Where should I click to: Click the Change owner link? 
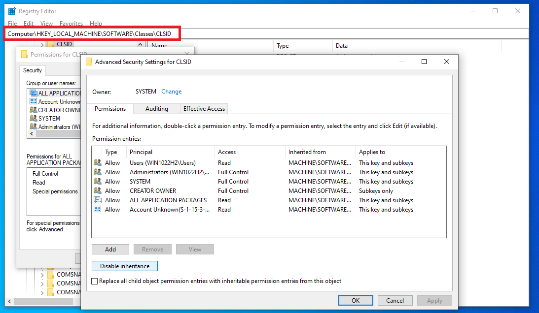point(172,92)
